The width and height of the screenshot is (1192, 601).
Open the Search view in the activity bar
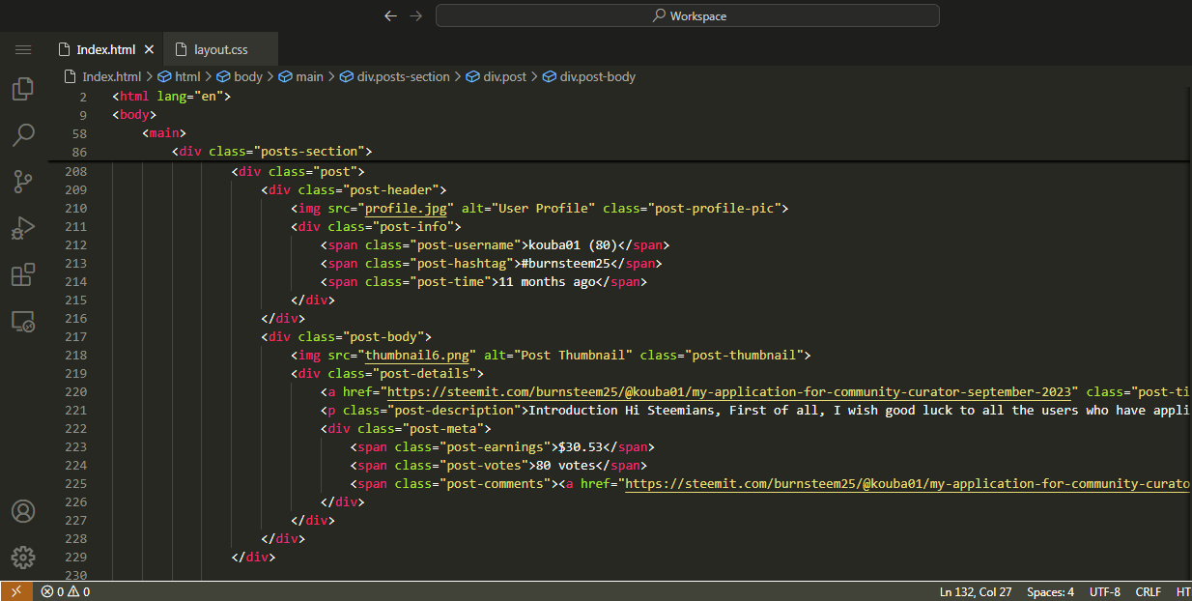23,135
